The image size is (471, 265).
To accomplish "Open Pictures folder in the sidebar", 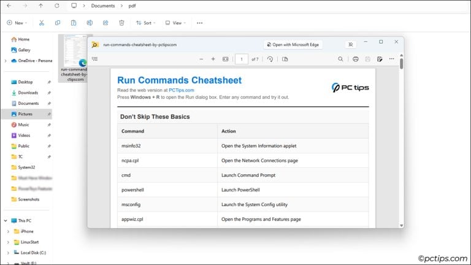I will (x=25, y=114).
